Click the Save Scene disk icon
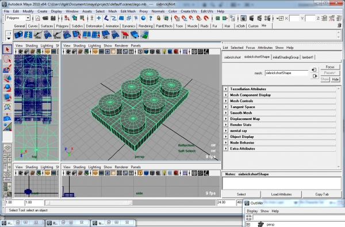Viewport: 345px width, 227px height. 53,18
